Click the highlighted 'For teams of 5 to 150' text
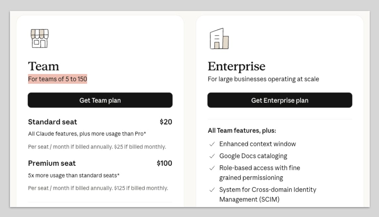 [x=58, y=79]
